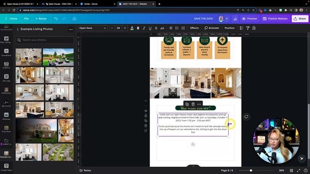Open the Google Maps sidebar app

(6, 167)
